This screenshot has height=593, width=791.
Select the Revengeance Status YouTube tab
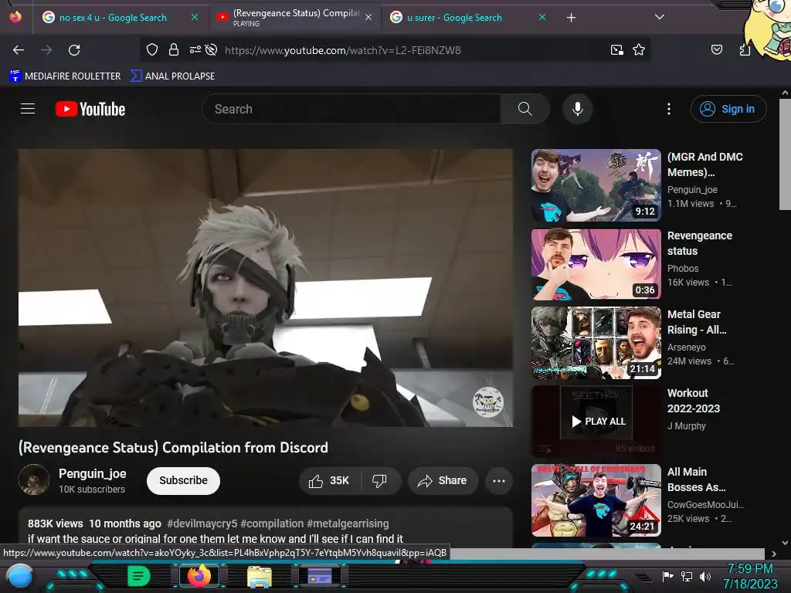coord(294,18)
